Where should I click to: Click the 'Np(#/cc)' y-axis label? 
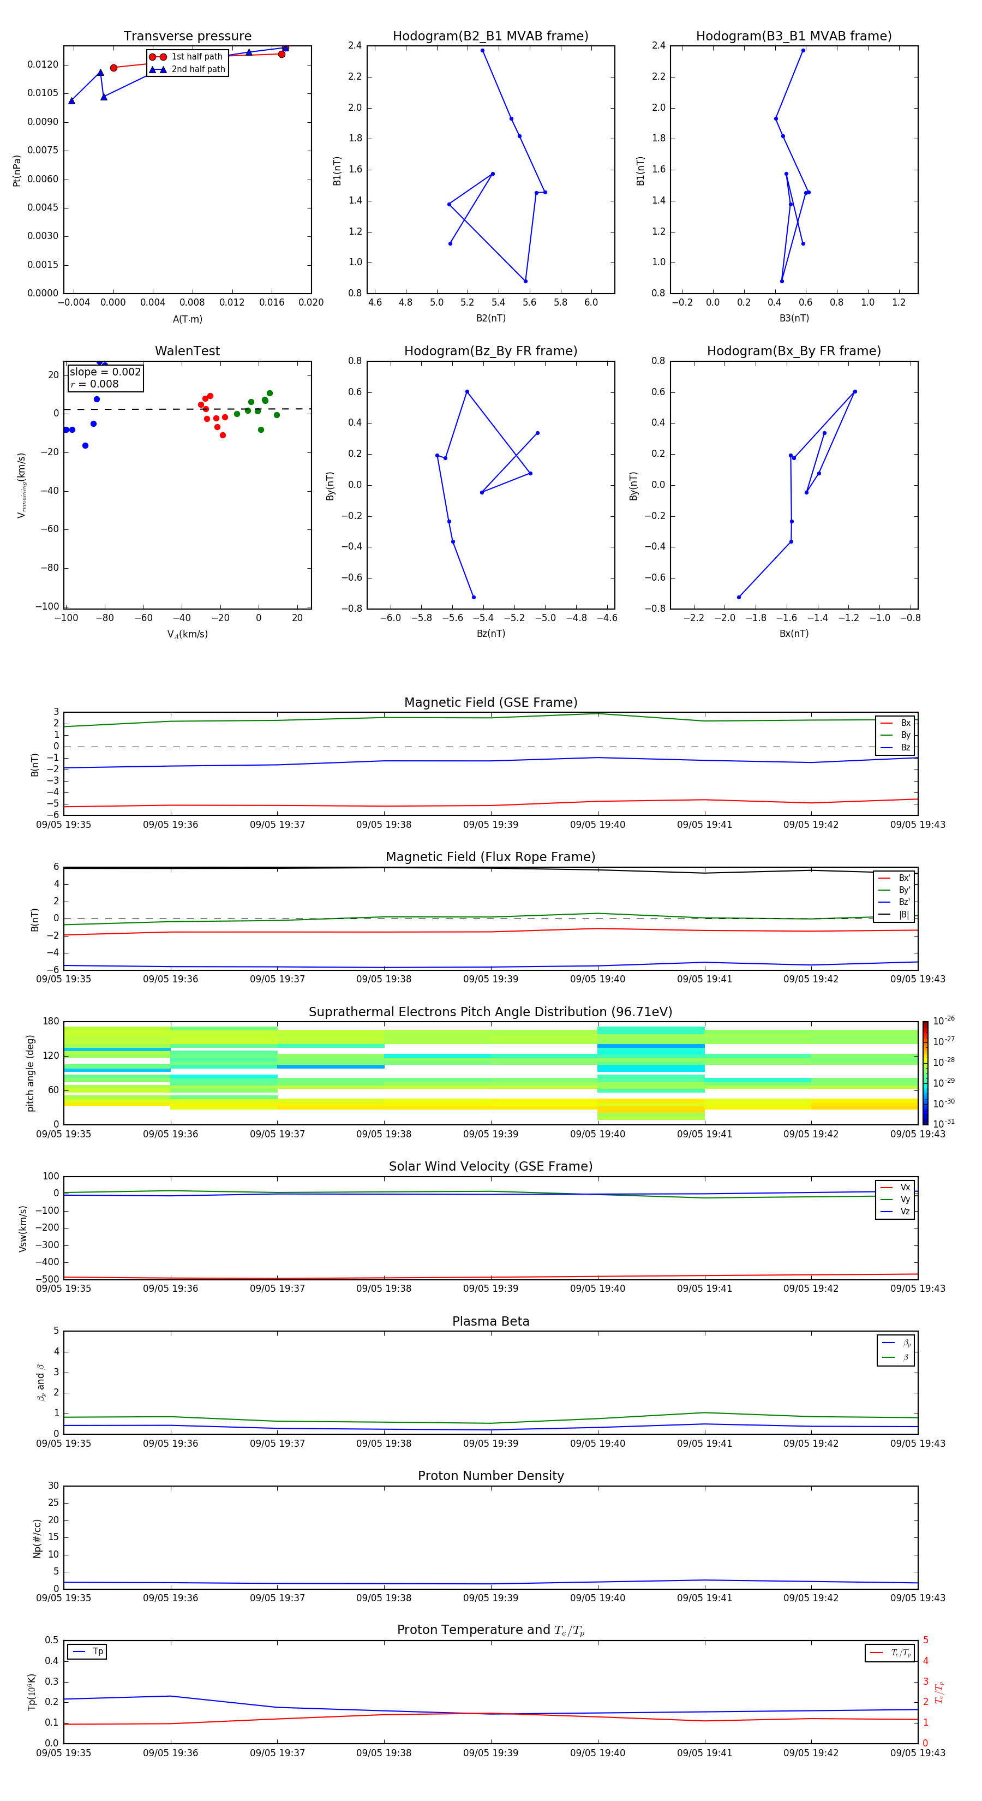tap(37, 1538)
